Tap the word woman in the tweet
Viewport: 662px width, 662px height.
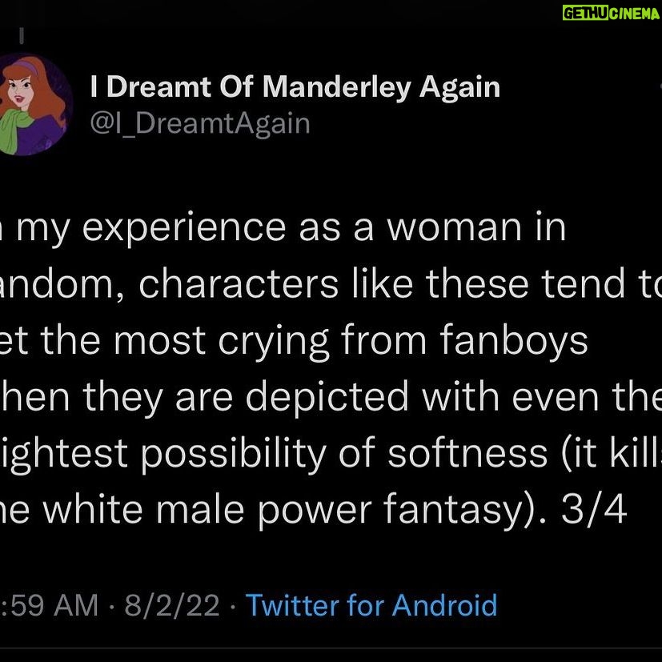click(x=444, y=227)
